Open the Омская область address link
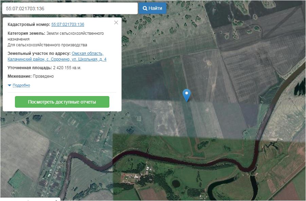Screen dimensions: 306x201 (57, 56)
